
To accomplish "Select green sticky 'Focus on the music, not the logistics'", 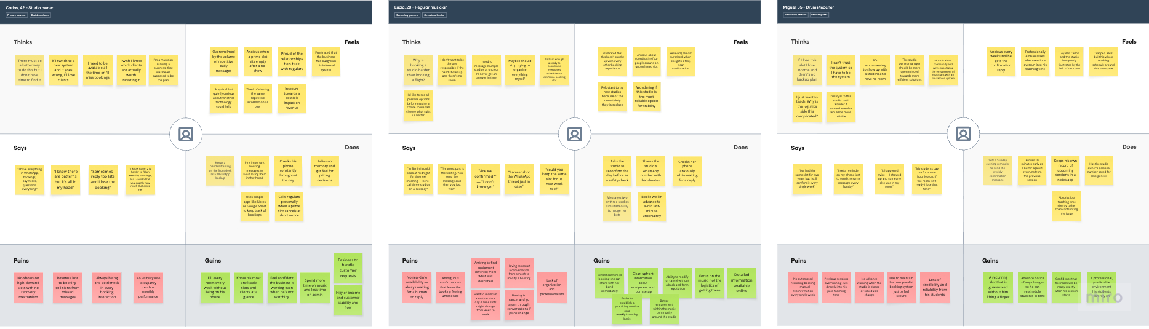I will [x=710, y=283].
